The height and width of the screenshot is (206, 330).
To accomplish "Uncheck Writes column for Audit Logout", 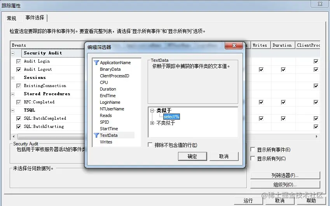I will [261, 70].
